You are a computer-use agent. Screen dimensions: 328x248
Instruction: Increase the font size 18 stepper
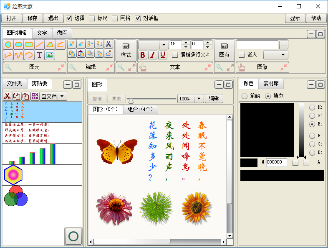[x=186, y=42]
